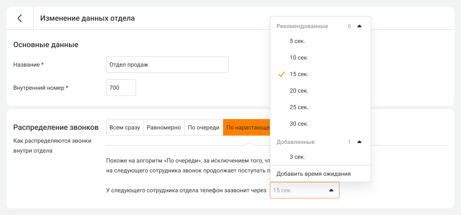This screenshot has height=215, width=461.
Task: Choose 25 сек. wait time
Action: (x=299, y=107)
